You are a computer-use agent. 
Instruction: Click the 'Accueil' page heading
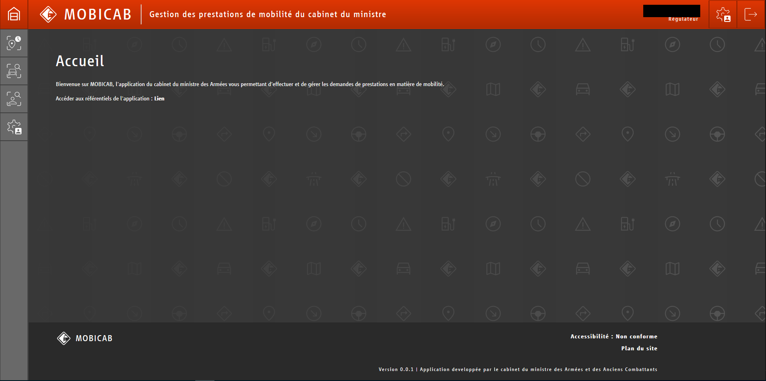[x=80, y=61]
